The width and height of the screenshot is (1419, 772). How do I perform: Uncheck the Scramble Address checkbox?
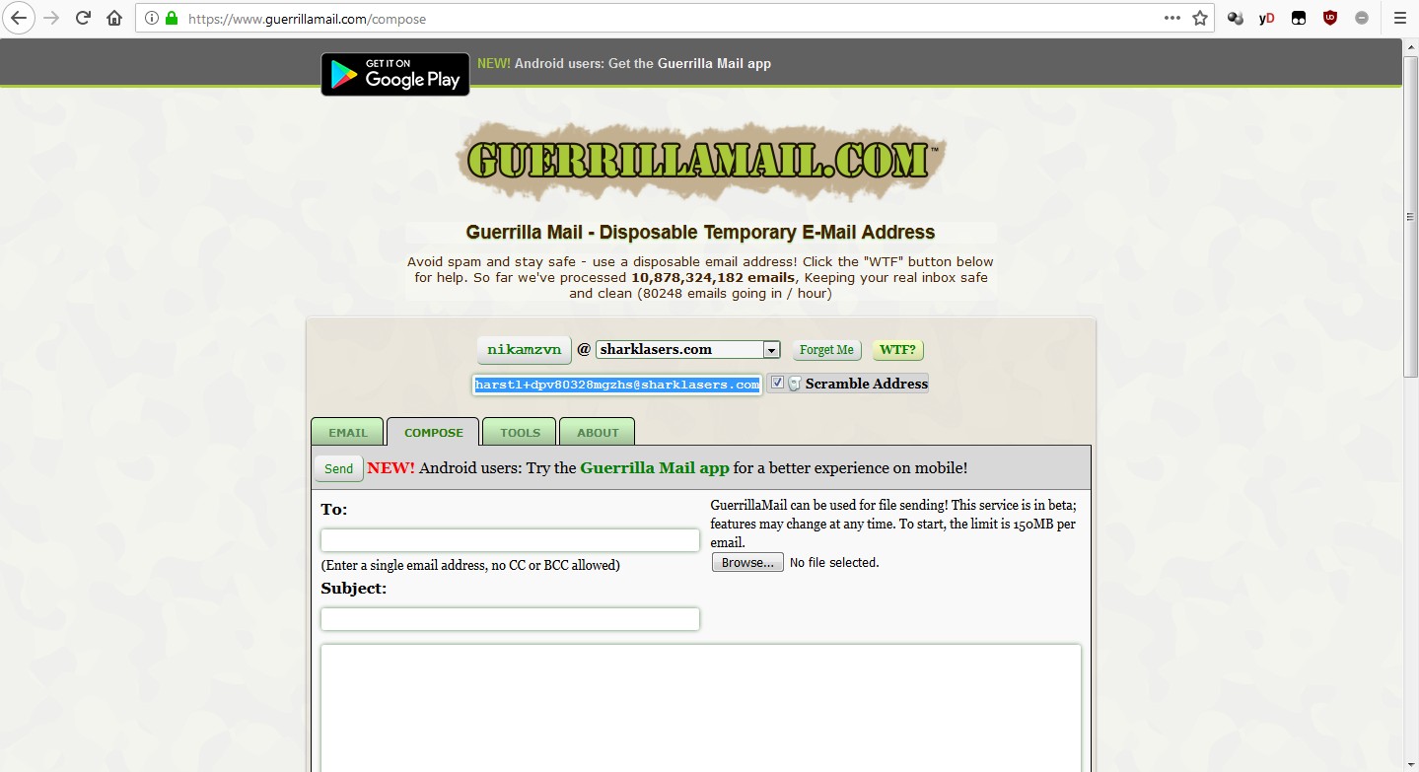(778, 383)
